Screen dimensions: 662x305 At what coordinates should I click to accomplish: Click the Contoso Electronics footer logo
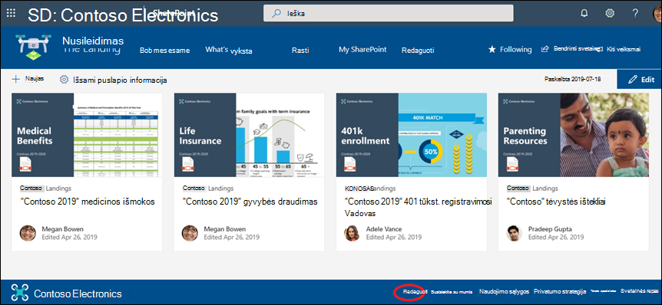[x=20, y=293]
